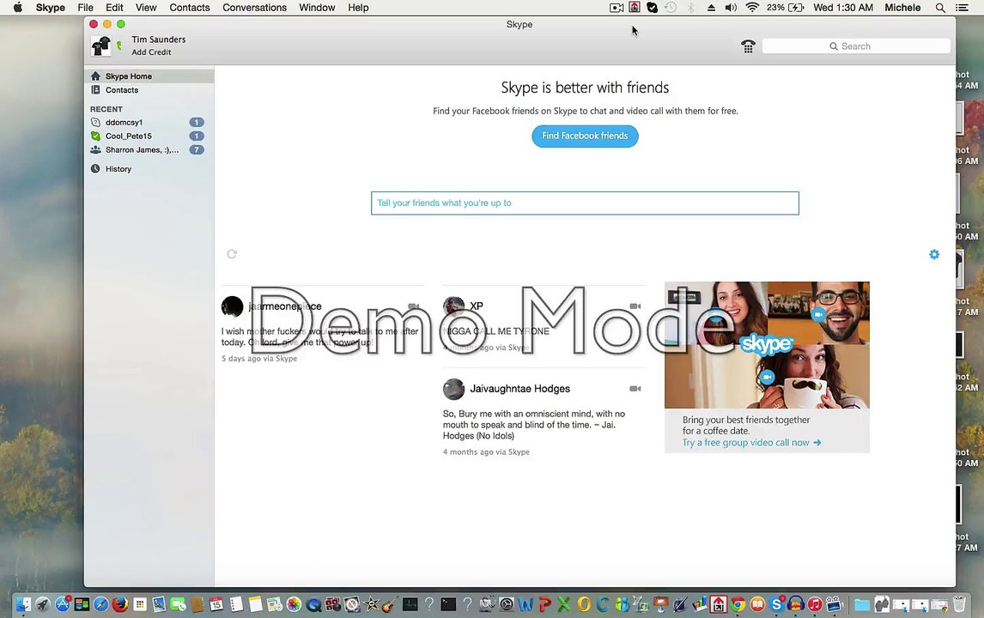
Task: Click the Skype group call ad image
Action: pos(767,344)
